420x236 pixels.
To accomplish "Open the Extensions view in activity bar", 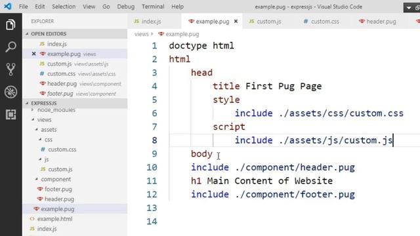I will 10,115.
